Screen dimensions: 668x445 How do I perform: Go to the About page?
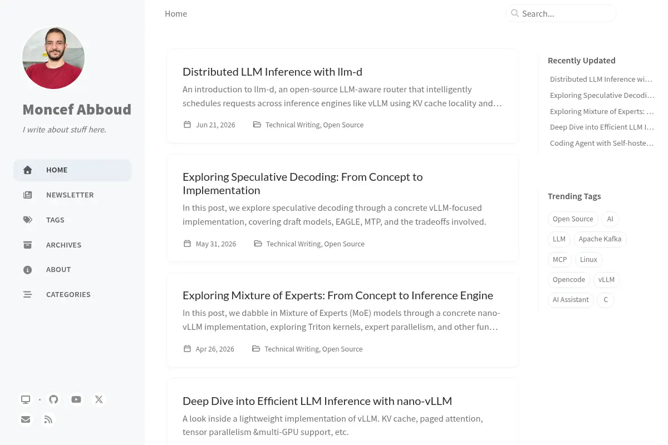tap(72, 269)
